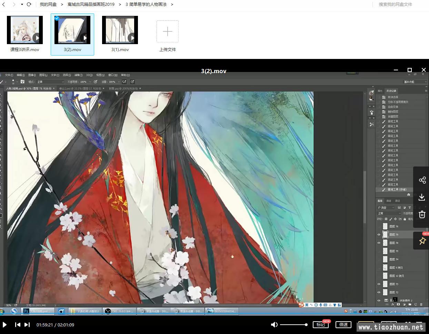This screenshot has height=334, width=429.
Task: Skip to the previous video
Action: 18,325
